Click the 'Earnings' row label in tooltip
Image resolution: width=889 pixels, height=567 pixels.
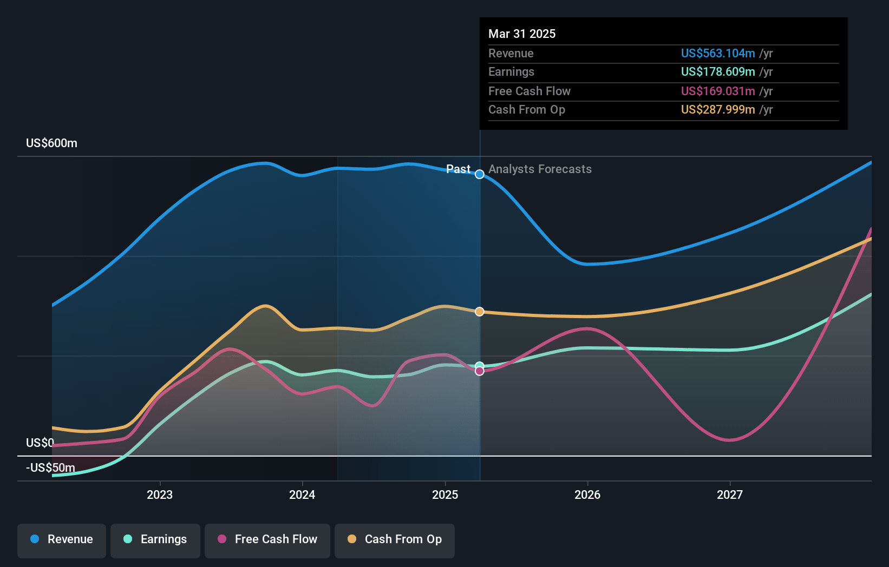click(511, 71)
